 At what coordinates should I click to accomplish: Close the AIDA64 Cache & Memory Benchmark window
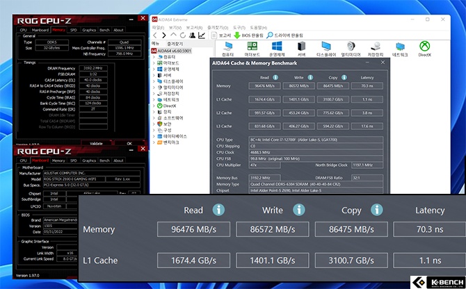pyautogui.click(x=383, y=63)
